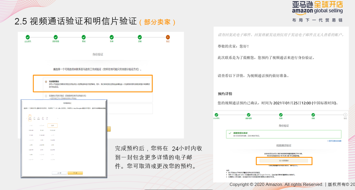Click the orange step-6 验证 icon

click(x=167, y=37)
